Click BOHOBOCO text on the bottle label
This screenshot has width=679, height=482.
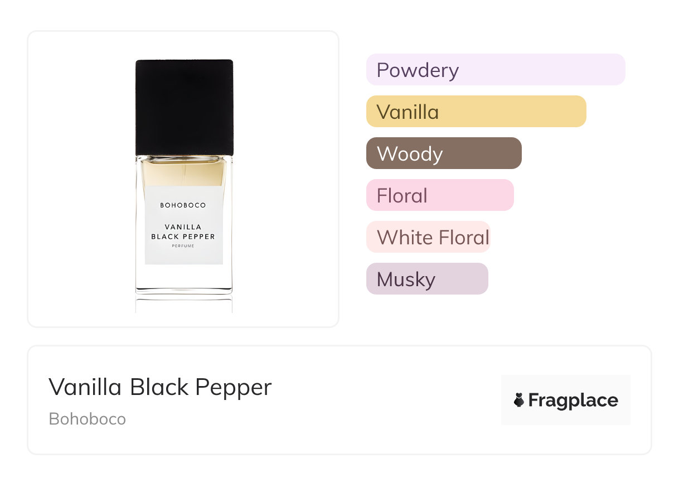coord(183,205)
